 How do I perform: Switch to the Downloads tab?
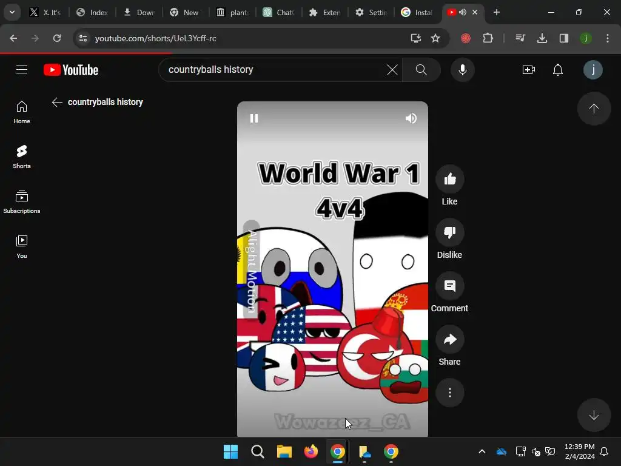click(x=139, y=12)
